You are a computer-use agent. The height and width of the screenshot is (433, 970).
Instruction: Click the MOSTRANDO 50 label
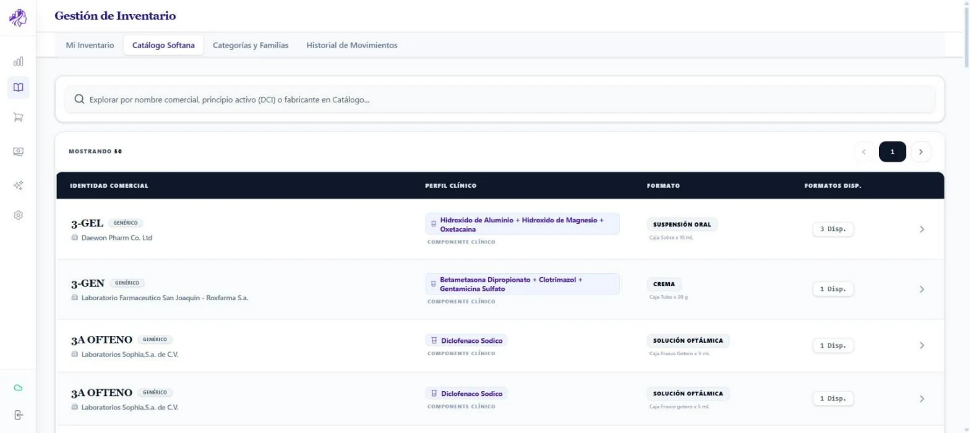(x=95, y=151)
